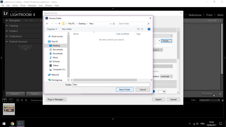Click the Export dialog scrollbar down arrow
This screenshot has height=127, width=226.
[178, 92]
